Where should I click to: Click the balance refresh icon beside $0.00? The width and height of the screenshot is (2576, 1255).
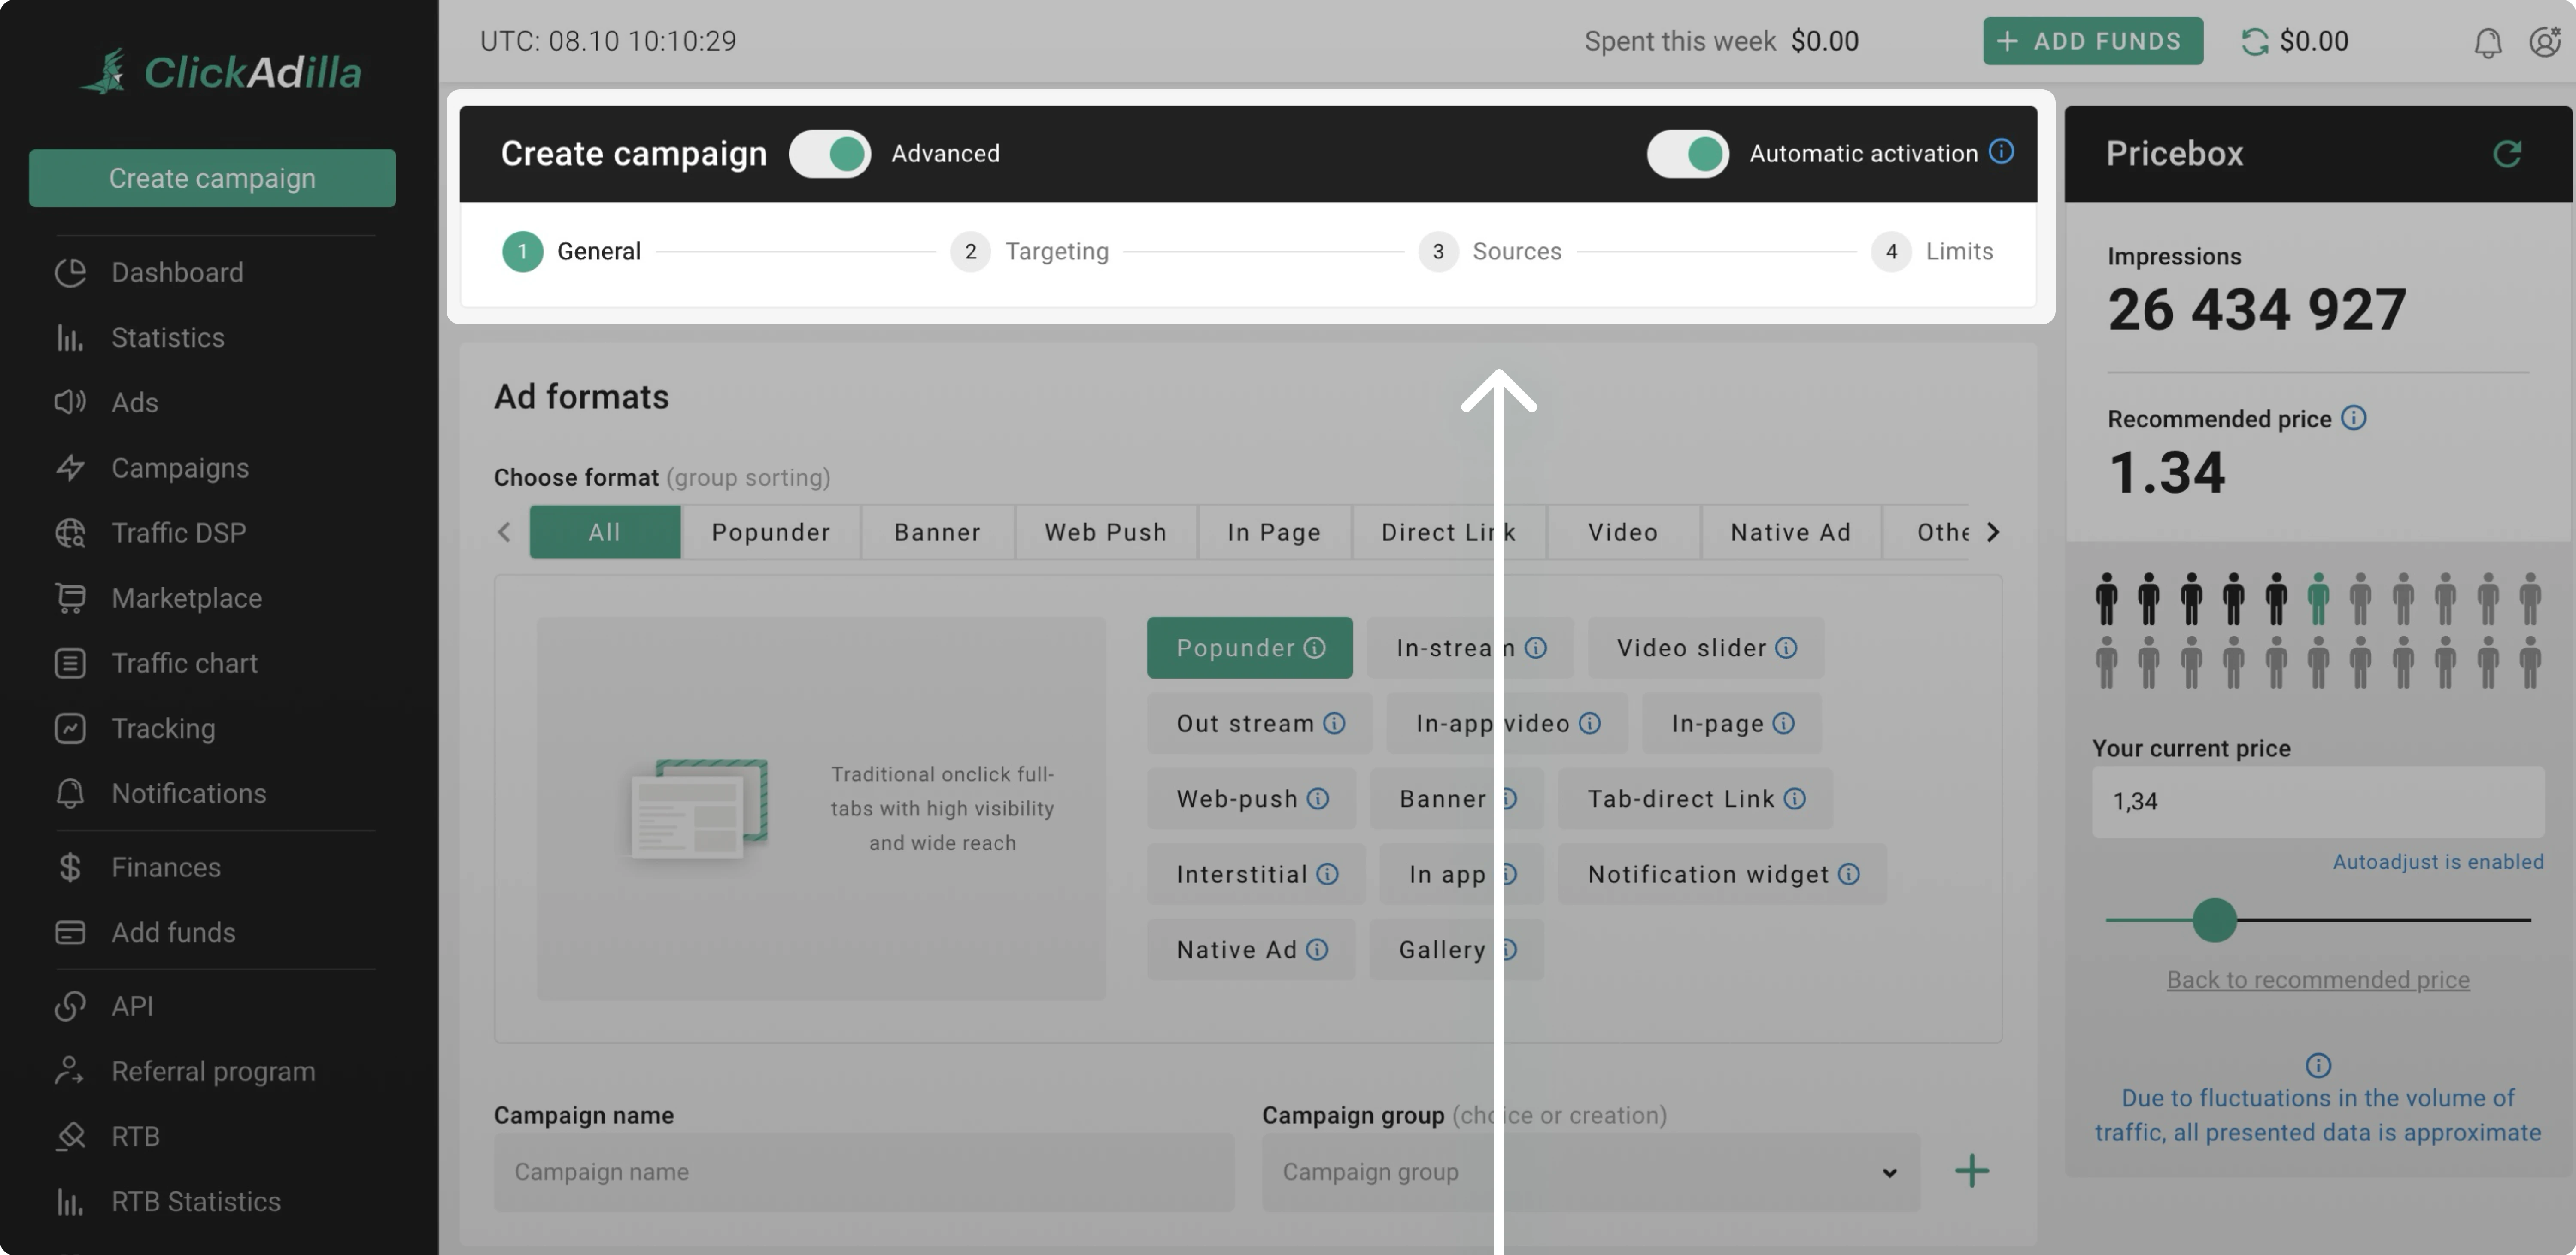click(2254, 42)
